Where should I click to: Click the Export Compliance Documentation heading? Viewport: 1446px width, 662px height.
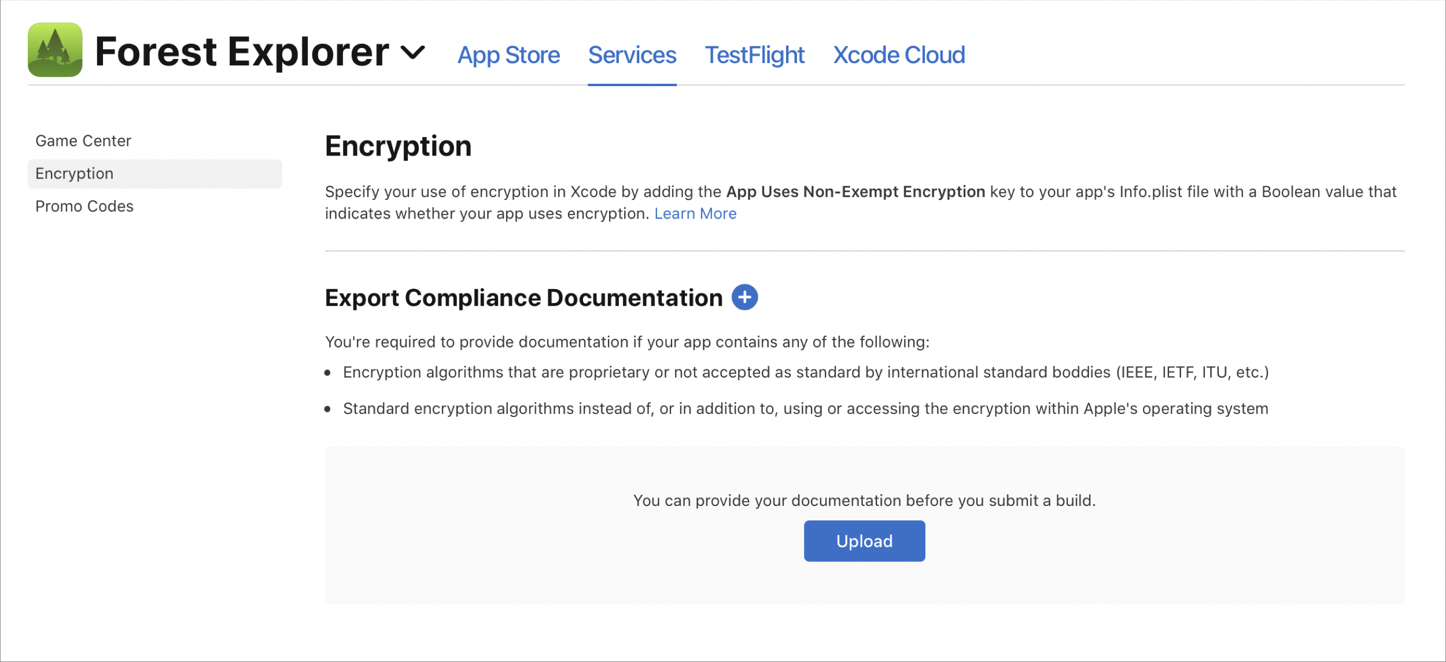pyautogui.click(x=523, y=298)
